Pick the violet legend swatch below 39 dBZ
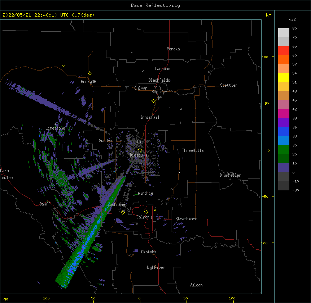 click(284, 123)
